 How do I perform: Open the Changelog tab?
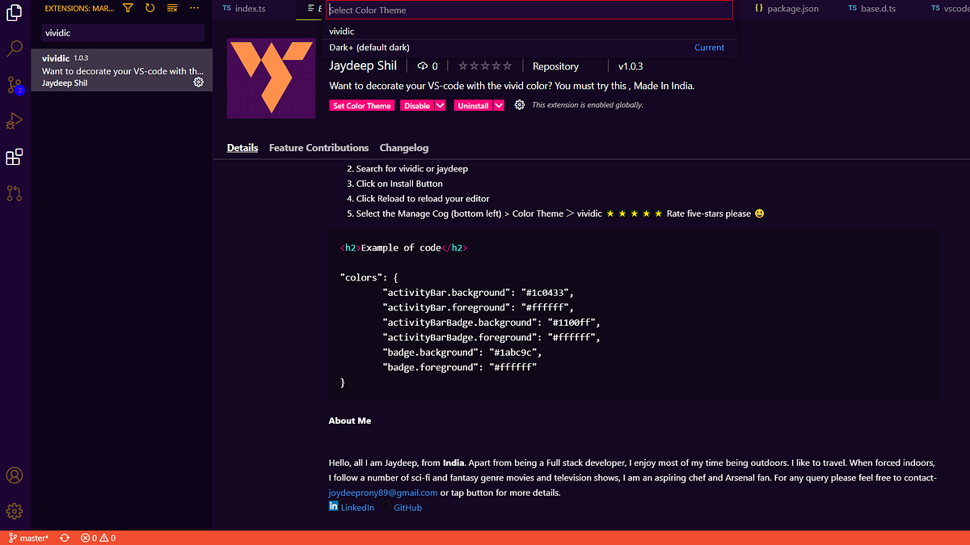point(403,148)
